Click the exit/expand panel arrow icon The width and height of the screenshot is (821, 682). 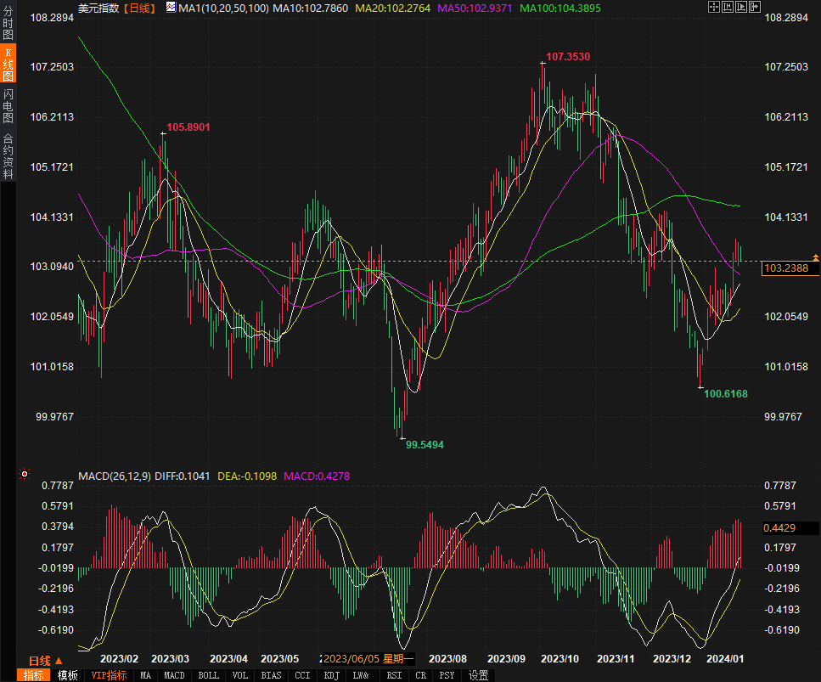click(x=753, y=8)
